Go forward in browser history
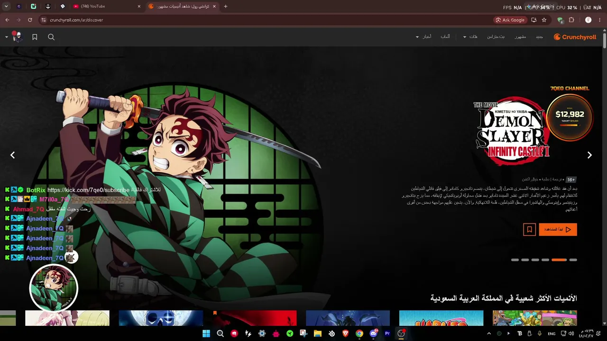607x341 pixels. point(18,20)
